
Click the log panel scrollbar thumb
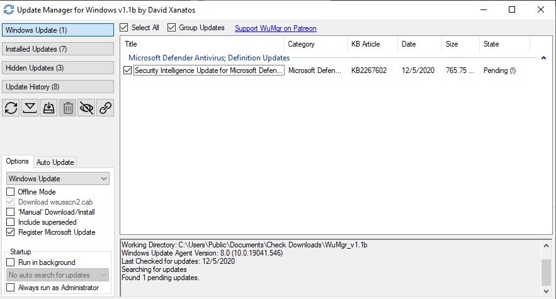(x=546, y=272)
